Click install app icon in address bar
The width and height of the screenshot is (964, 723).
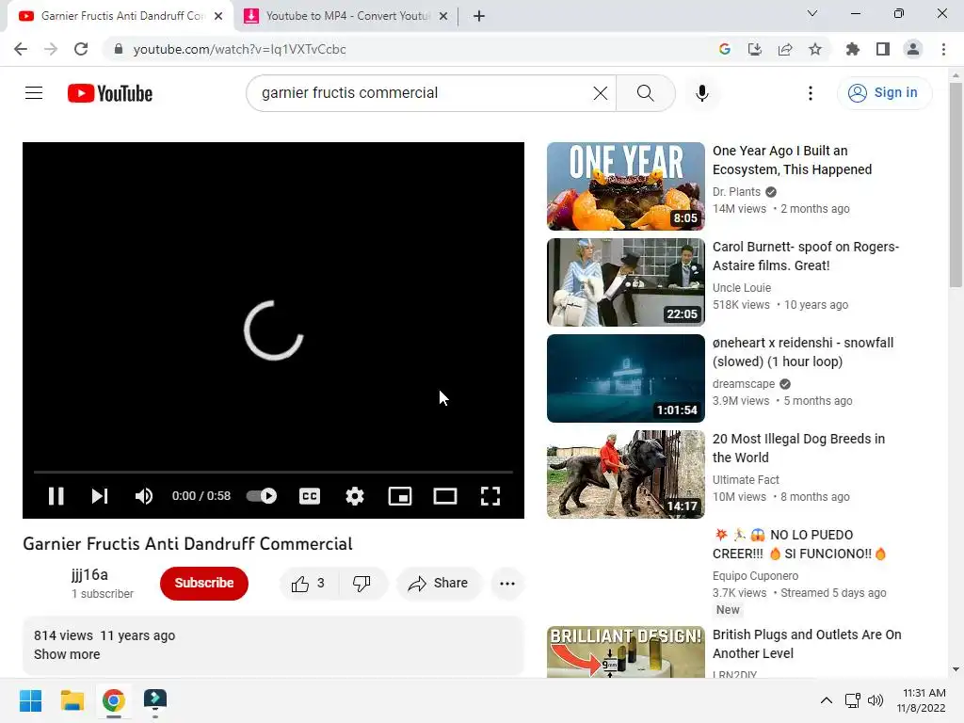click(x=755, y=49)
